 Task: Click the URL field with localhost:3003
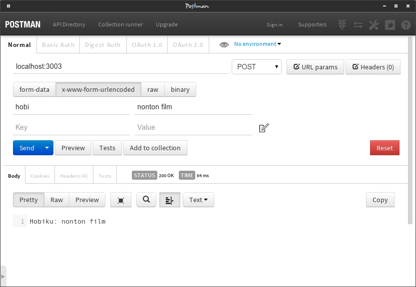121,66
